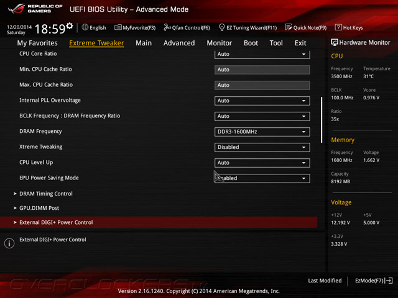Click the globe language icon
This screenshot has width=398, height=298.
pos(85,27)
